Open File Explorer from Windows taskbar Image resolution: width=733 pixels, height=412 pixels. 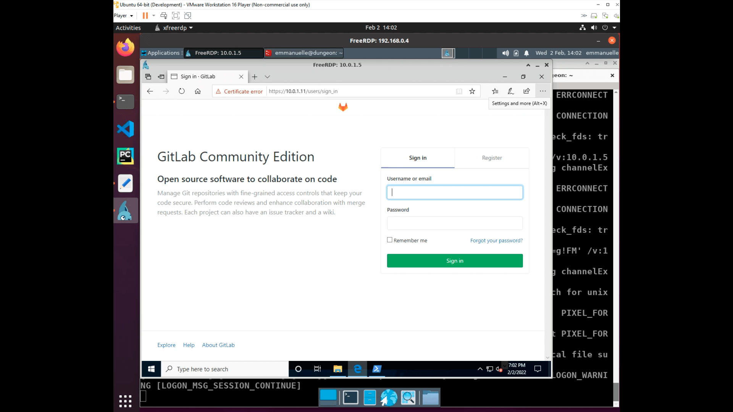337,369
